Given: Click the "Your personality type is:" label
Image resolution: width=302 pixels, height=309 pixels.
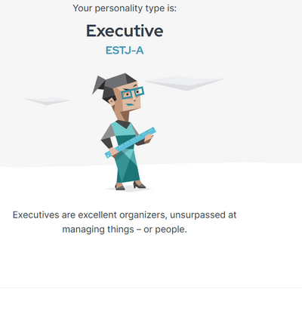Looking at the screenshot, I should pyautogui.click(x=125, y=8).
